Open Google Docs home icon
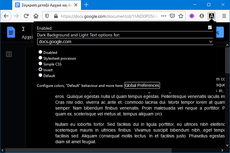 pos(11,32)
